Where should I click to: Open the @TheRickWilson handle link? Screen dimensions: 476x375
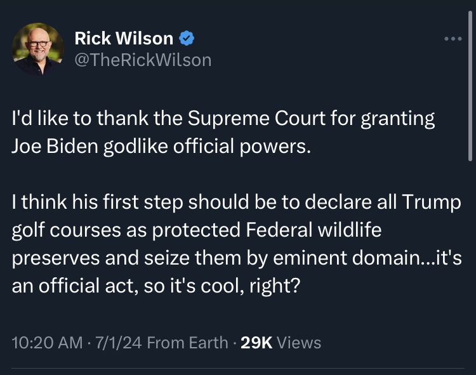coord(143,60)
